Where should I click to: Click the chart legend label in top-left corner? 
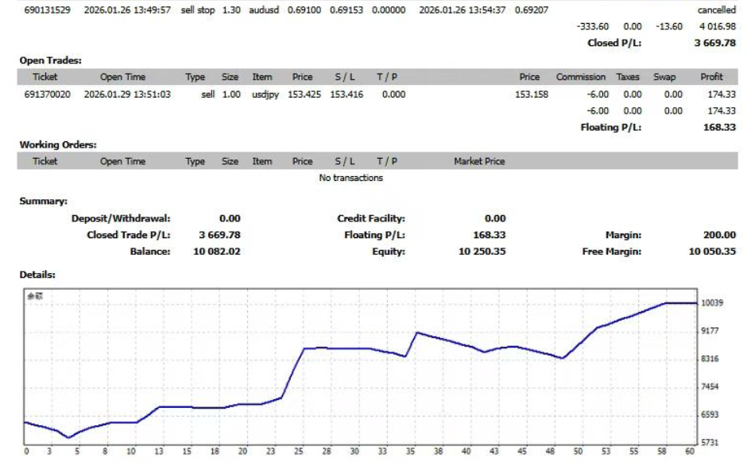[34, 295]
